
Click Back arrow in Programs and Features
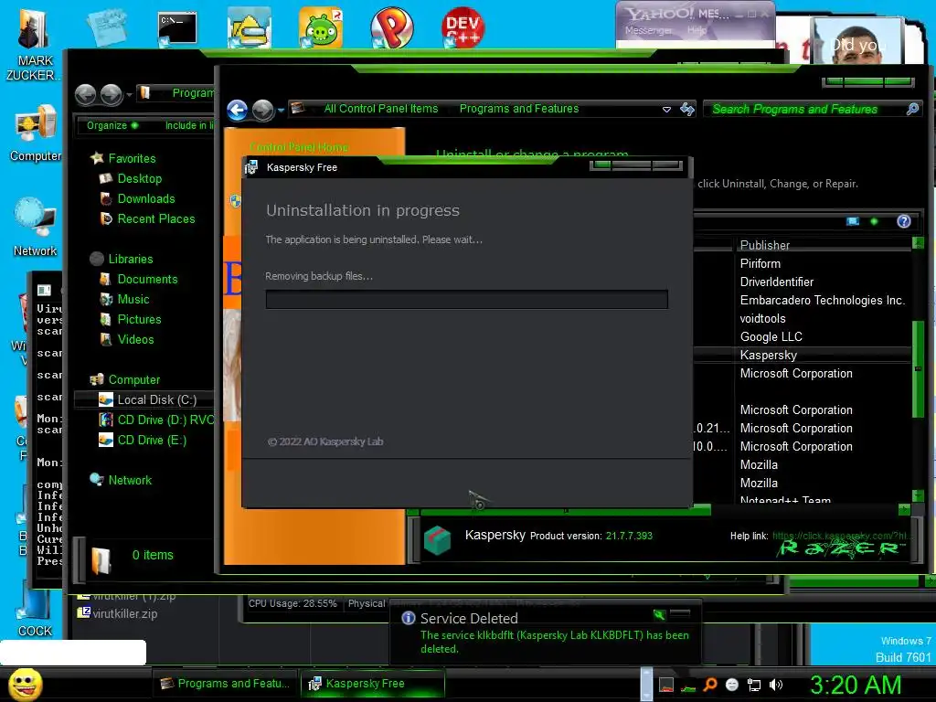(x=238, y=110)
